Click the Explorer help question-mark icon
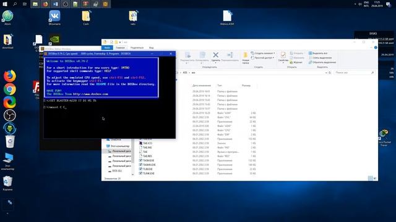Viewport: 396px width, 222px height. click(x=376, y=47)
